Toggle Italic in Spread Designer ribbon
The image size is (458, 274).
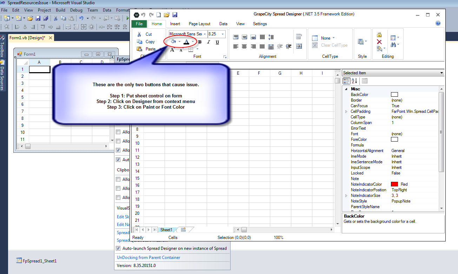[208, 42]
